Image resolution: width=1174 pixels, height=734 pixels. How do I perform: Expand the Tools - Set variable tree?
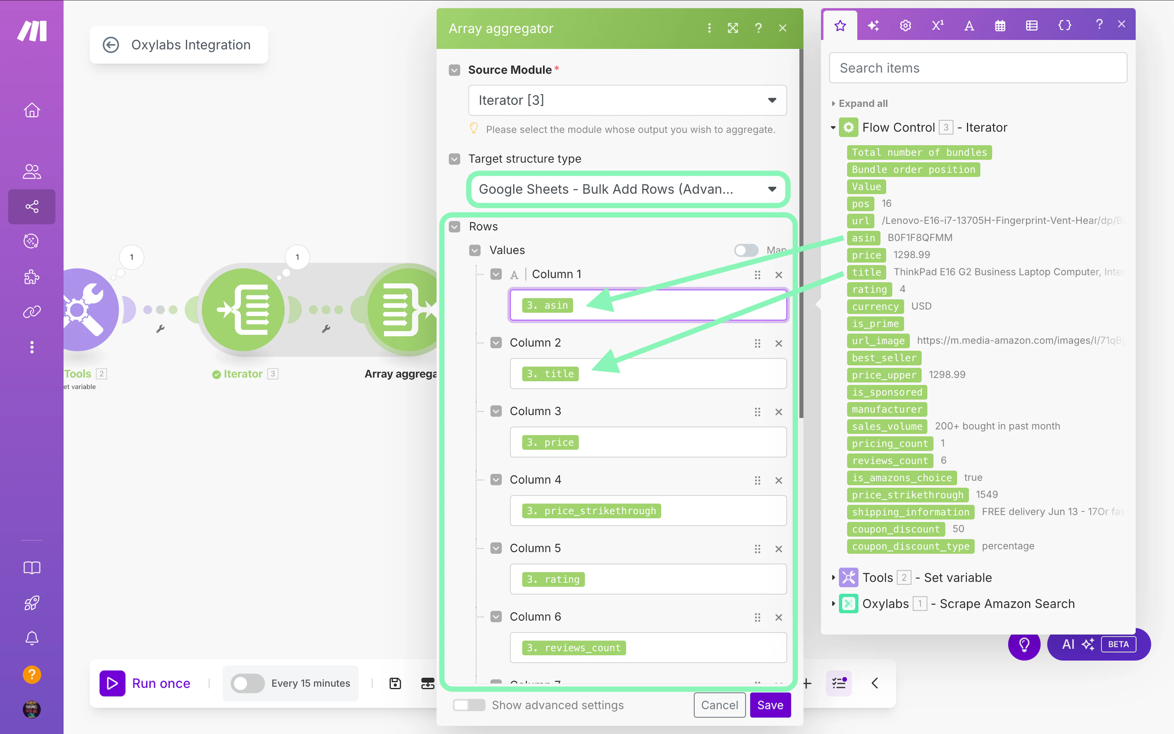coord(833,578)
